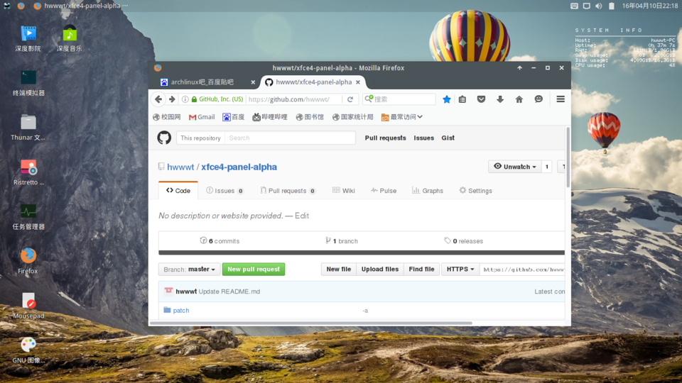The image size is (682, 383).
Task: Open the Graphs tab
Action: coord(428,191)
